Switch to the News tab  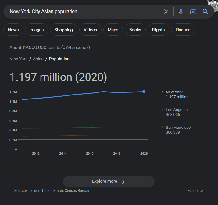(x=13, y=30)
